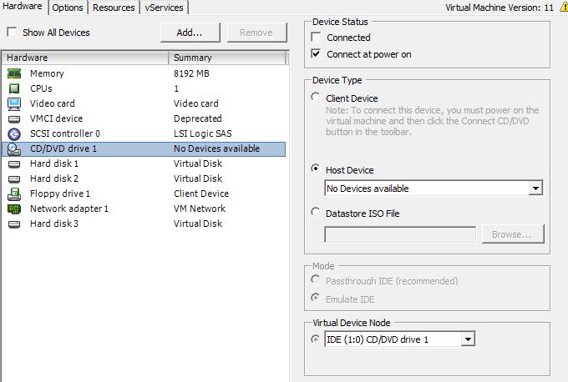The image size is (568, 382).
Task: Select the Client Device radio option
Action: (316, 98)
